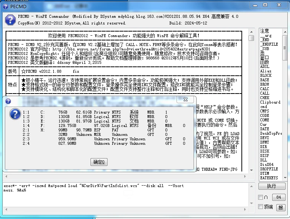Click command list scroll-up arrow
This screenshot has width=290, height=219.
coord(285,32)
